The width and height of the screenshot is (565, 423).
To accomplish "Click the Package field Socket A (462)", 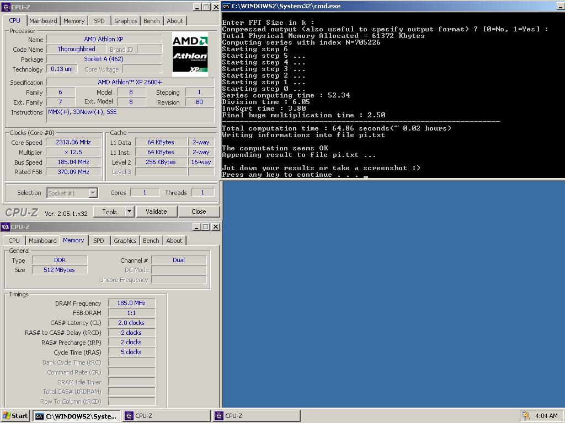I will 104,59.
